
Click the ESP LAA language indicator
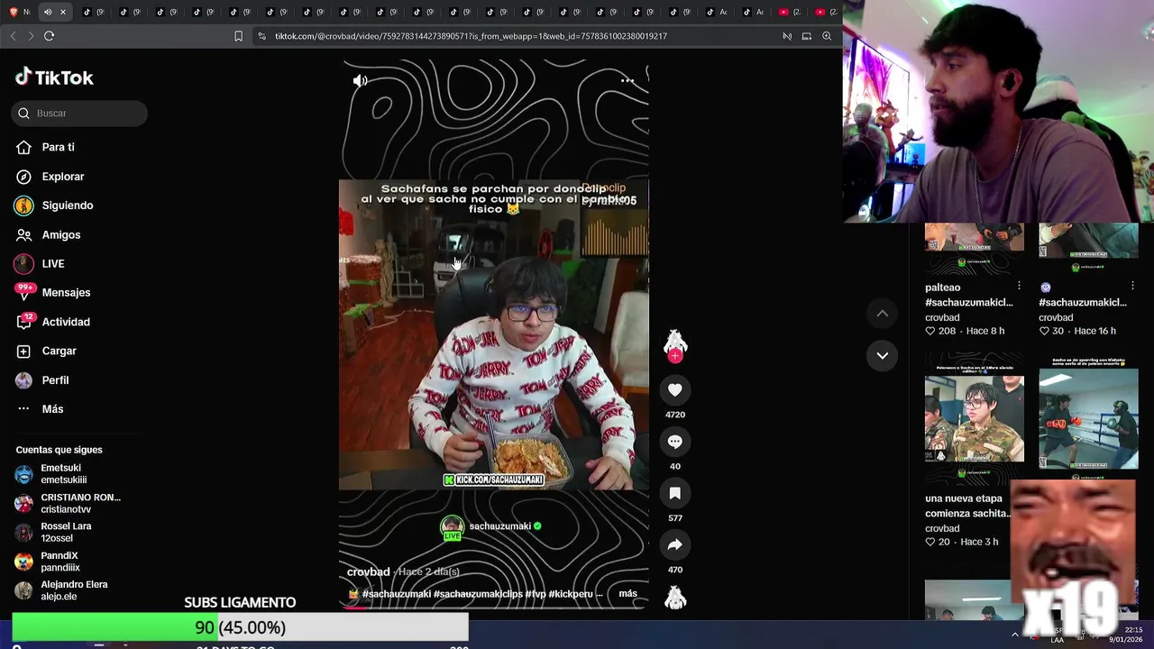tap(1057, 635)
